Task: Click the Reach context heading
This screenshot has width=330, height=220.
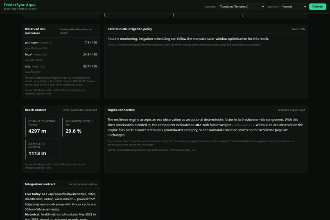Action: (x=35, y=110)
